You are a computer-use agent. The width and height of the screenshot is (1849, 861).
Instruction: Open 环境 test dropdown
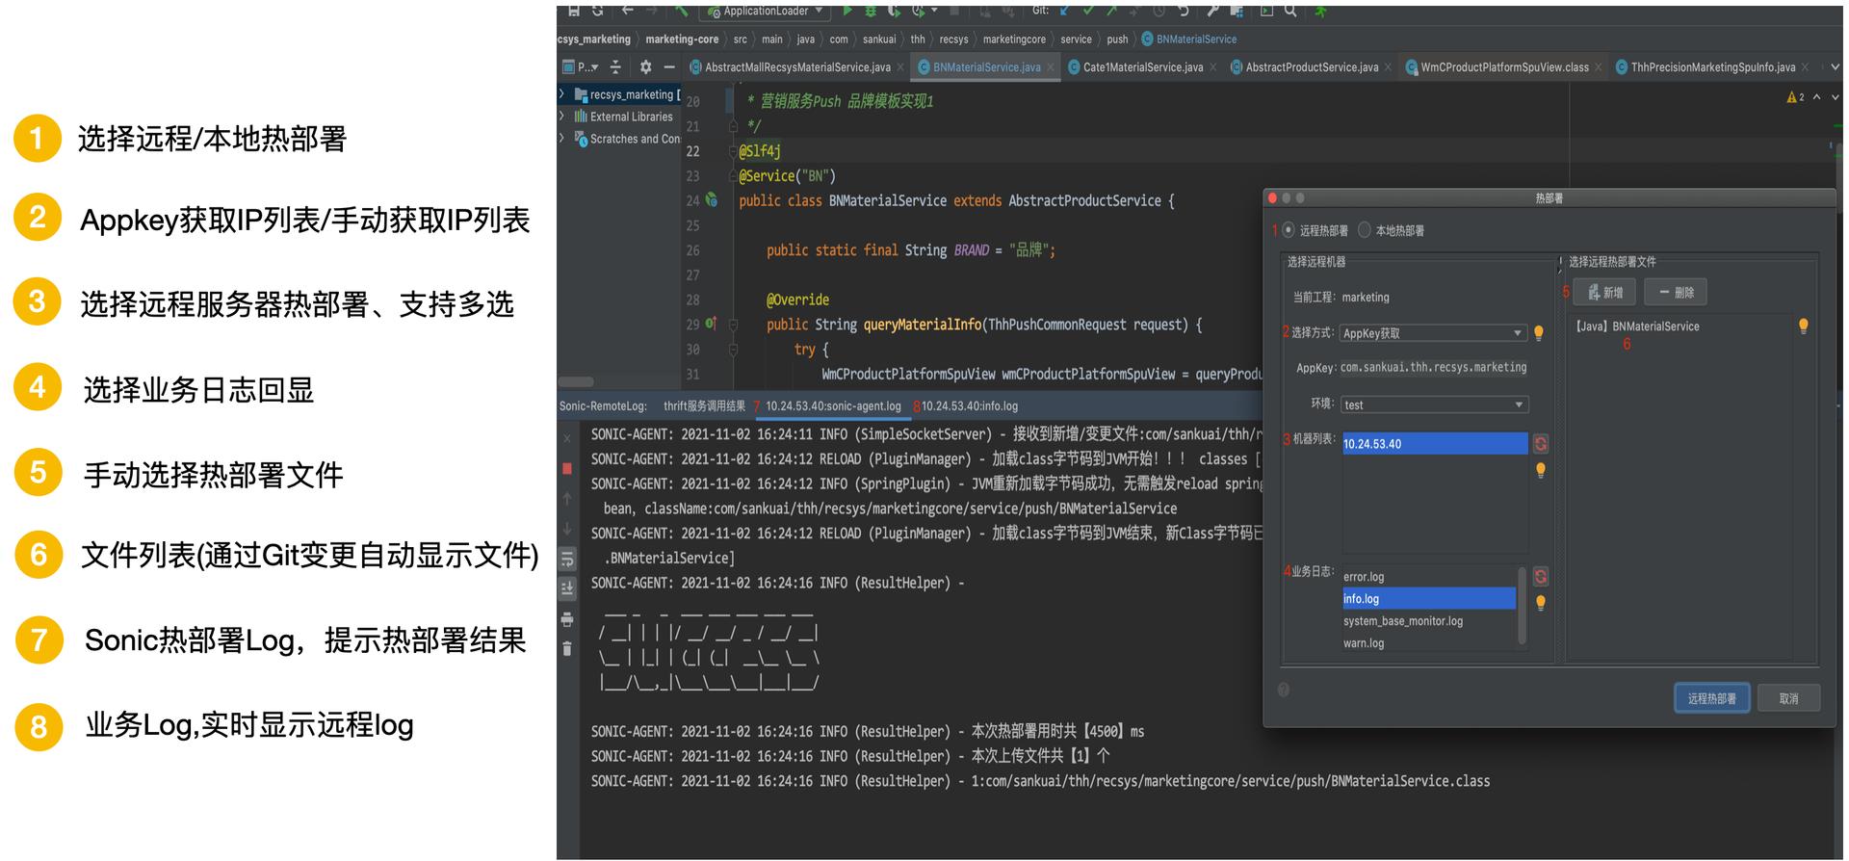[1435, 404]
